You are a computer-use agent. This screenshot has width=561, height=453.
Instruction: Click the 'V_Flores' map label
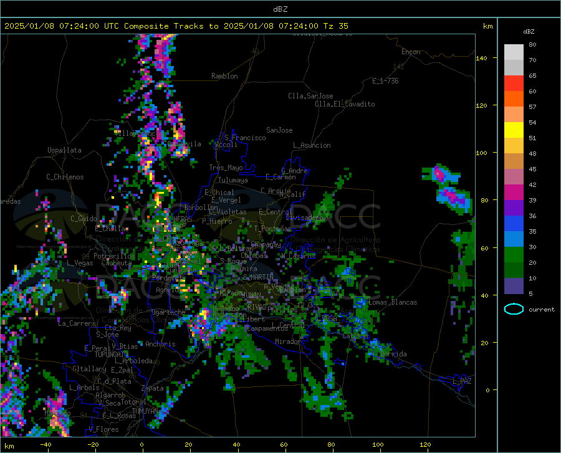103,429
